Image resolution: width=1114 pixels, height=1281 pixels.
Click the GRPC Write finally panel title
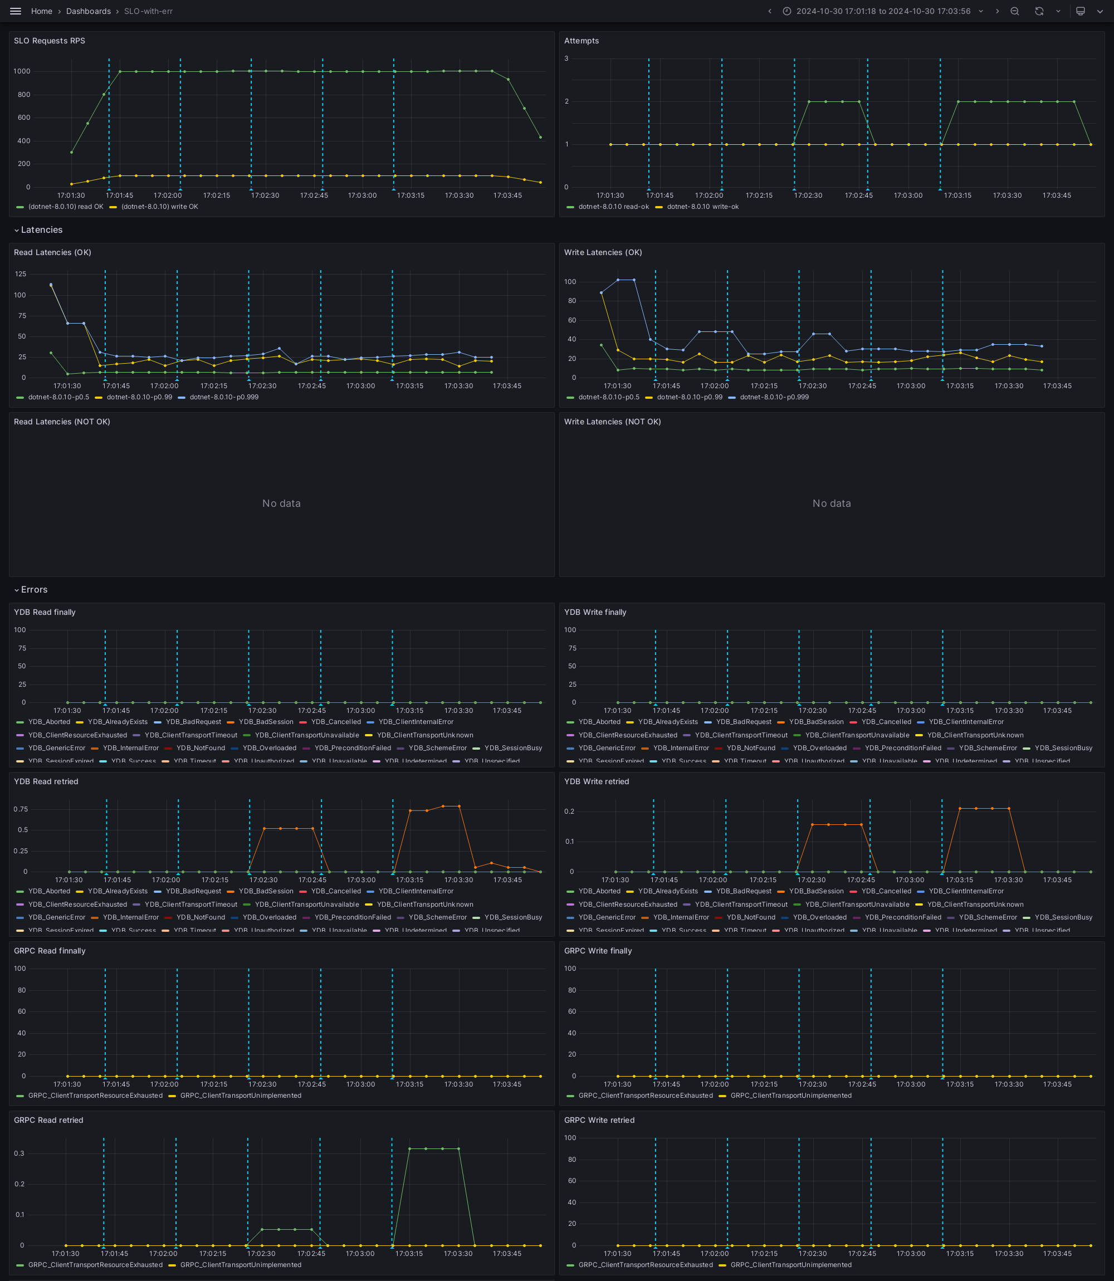(598, 951)
